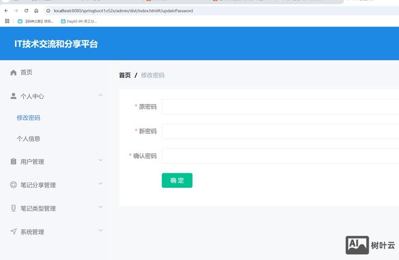Click the home icon beside 首页 in the sidebar
Image resolution: width=399 pixels, height=260 pixels.
(14, 73)
